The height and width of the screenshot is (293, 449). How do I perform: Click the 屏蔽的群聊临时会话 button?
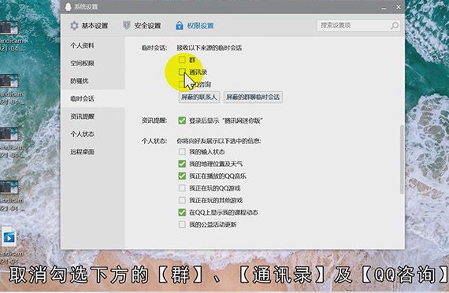[253, 97]
